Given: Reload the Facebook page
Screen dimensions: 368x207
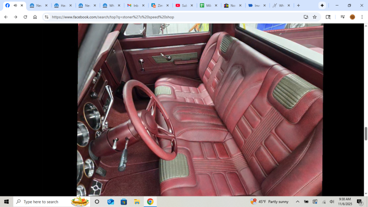Looking at the screenshot, I should click(25, 17).
